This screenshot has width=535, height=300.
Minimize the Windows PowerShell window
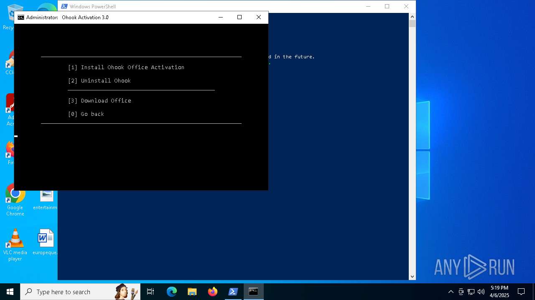pos(368,6)
